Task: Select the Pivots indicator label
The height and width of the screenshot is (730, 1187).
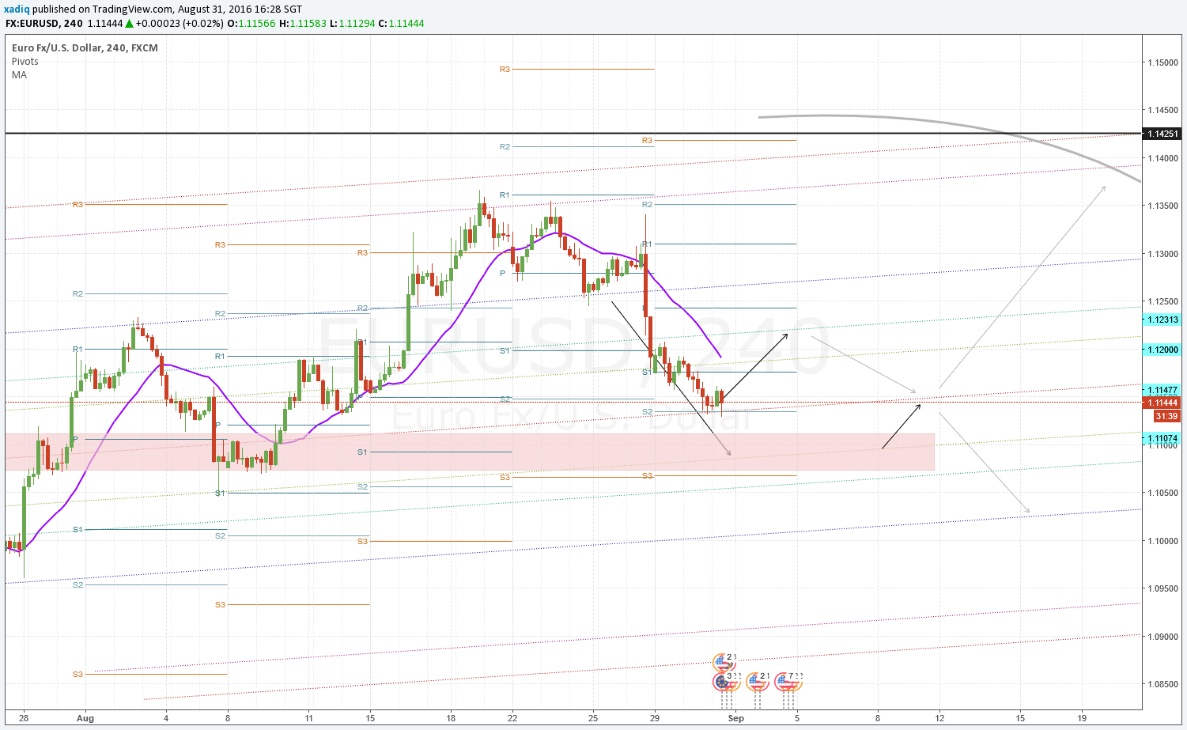Action: pyautogui.click(x=25, y=61)
